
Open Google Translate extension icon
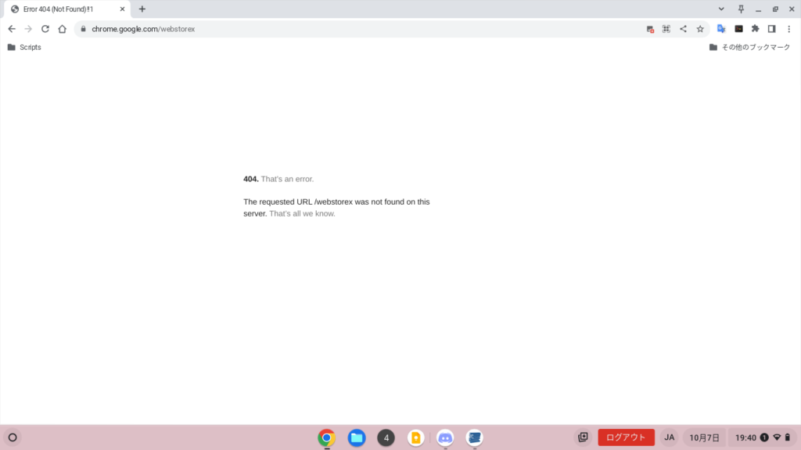coord(721,29)
